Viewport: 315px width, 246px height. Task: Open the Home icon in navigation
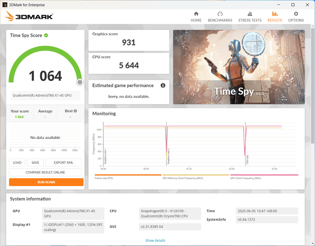pos(196,14)
